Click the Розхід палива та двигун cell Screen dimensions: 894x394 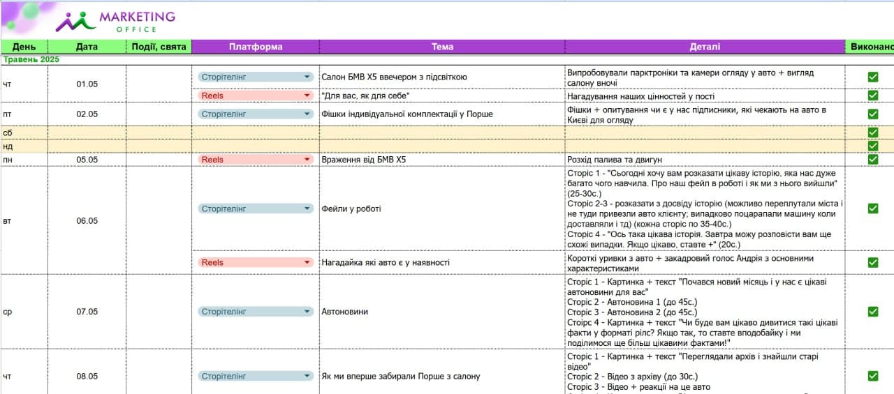[705, 159]
